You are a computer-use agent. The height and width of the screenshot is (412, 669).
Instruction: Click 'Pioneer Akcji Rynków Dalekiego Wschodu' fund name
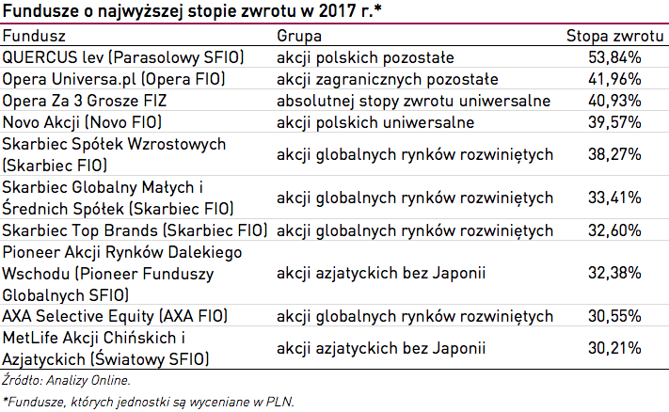[x=122, y=274]
